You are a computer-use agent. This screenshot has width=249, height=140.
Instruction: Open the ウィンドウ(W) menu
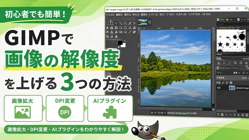[x=194, y=14]
